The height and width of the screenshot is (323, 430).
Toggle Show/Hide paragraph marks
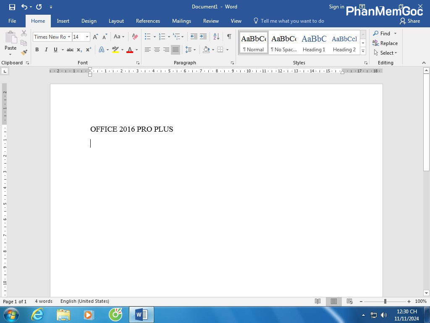click(x=229, y=37)
